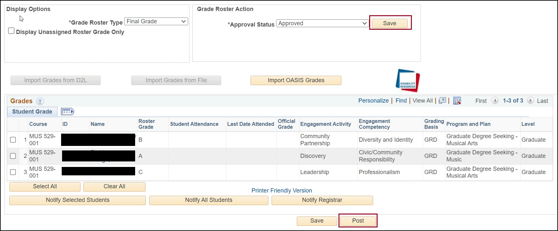This screenshot has height=231, width=558.
Task: Click the Import OASIS Grades button
Action: (x=296, y=80)
